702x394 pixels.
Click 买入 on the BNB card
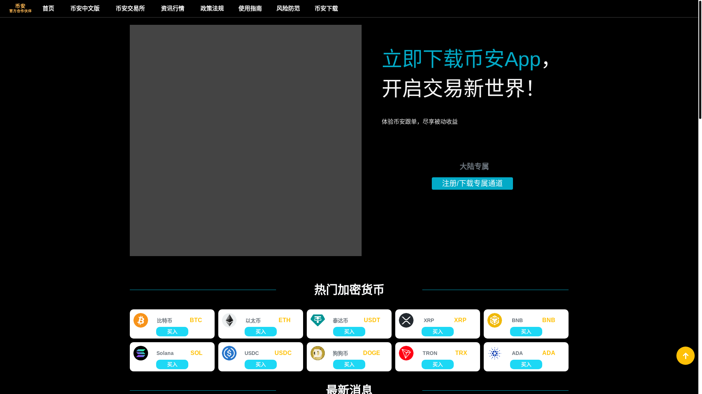pos(526,332)
